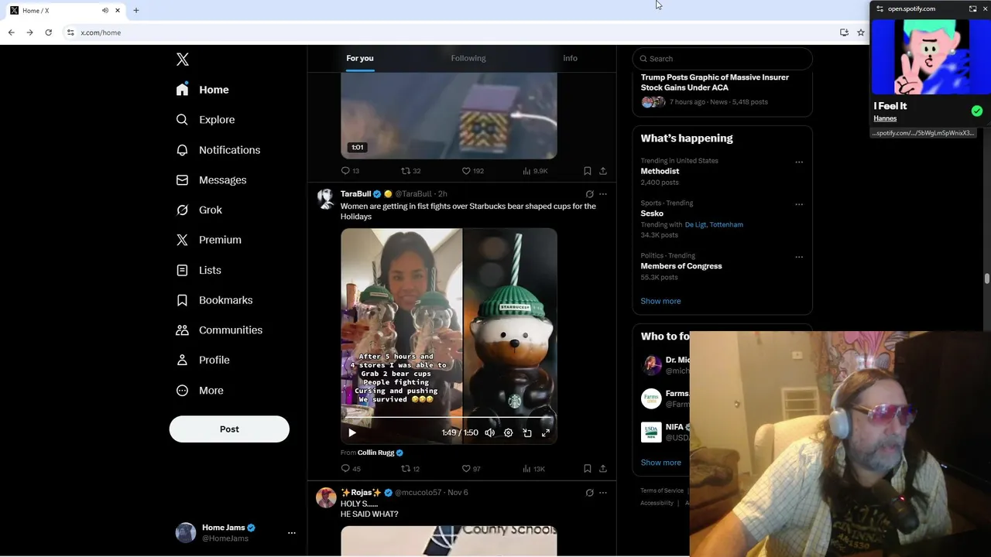This screenshot has width=991, height=557.
Task: Open more options on Rojas post
Action: coord(603,493)
